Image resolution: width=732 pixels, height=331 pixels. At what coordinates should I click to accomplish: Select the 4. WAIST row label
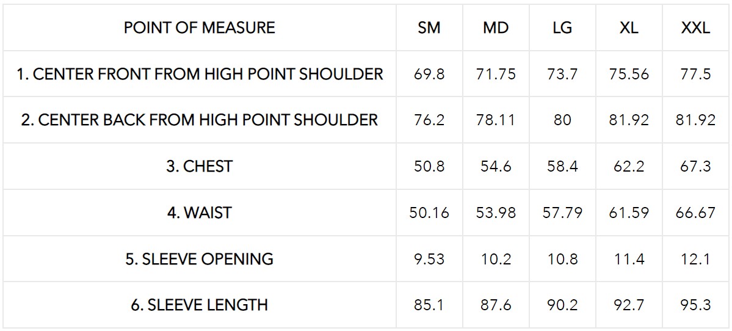pos(199,213)
